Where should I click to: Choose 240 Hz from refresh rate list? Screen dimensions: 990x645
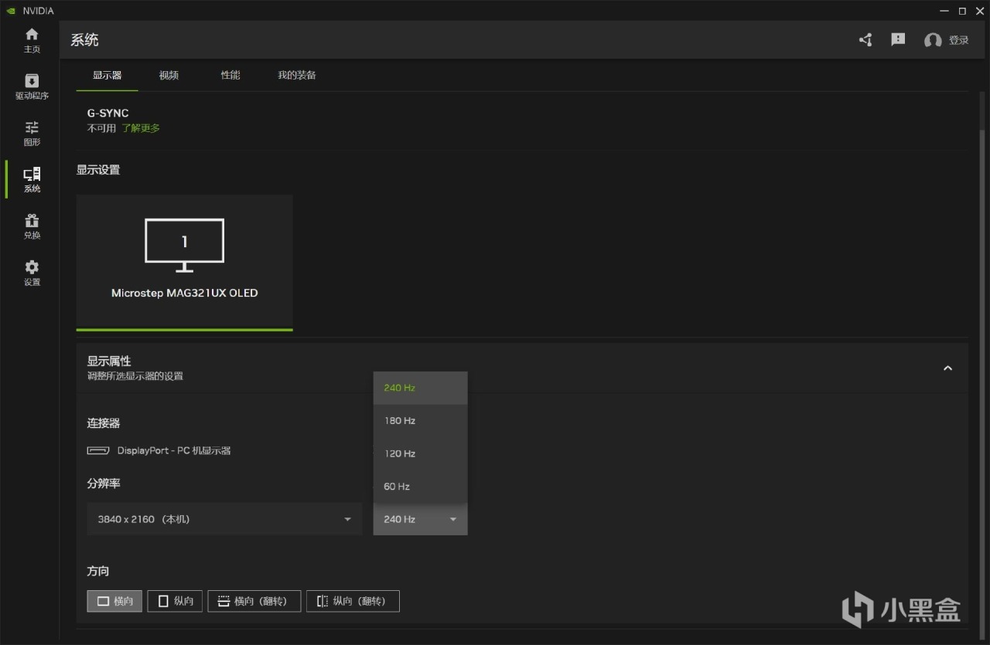pos(420,388)
